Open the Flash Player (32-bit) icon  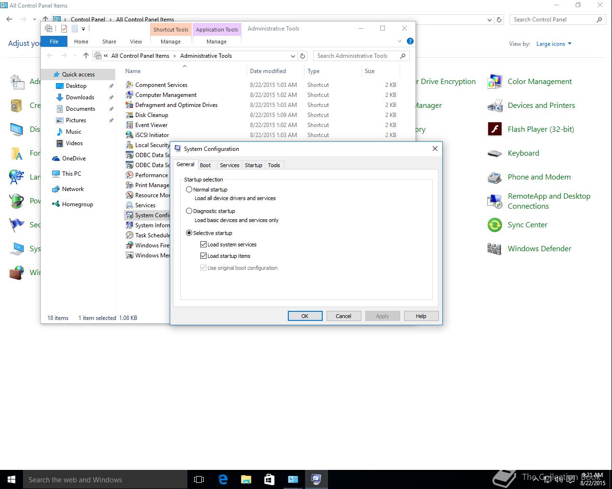tap(494, 129)
